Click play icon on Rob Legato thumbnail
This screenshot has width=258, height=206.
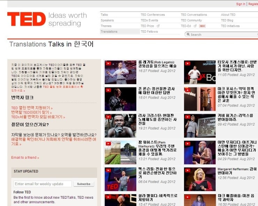108,63
